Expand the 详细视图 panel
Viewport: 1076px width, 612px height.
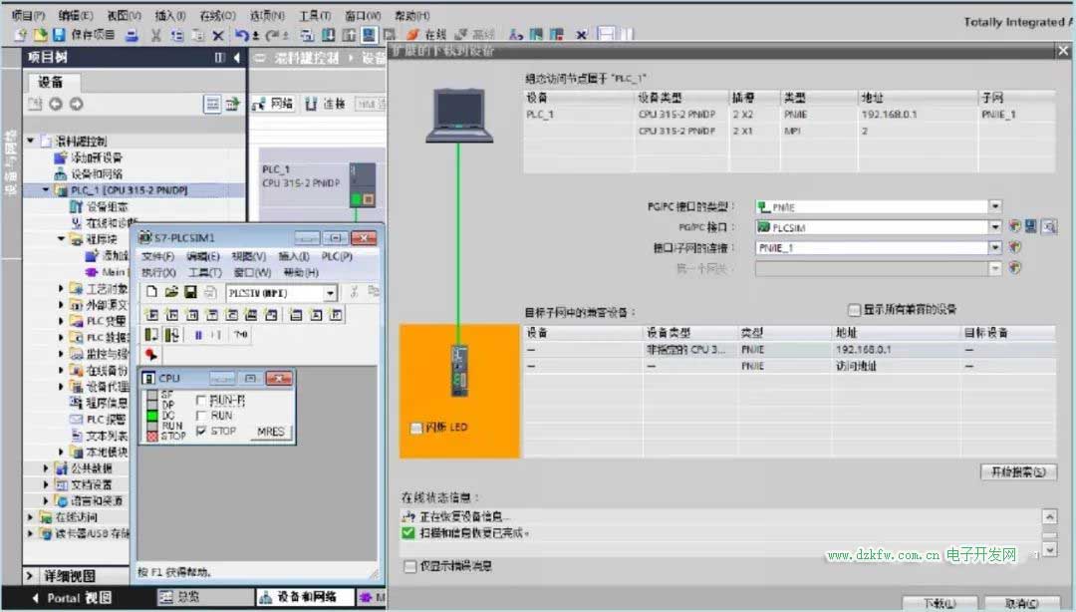(x=30, y=575)
